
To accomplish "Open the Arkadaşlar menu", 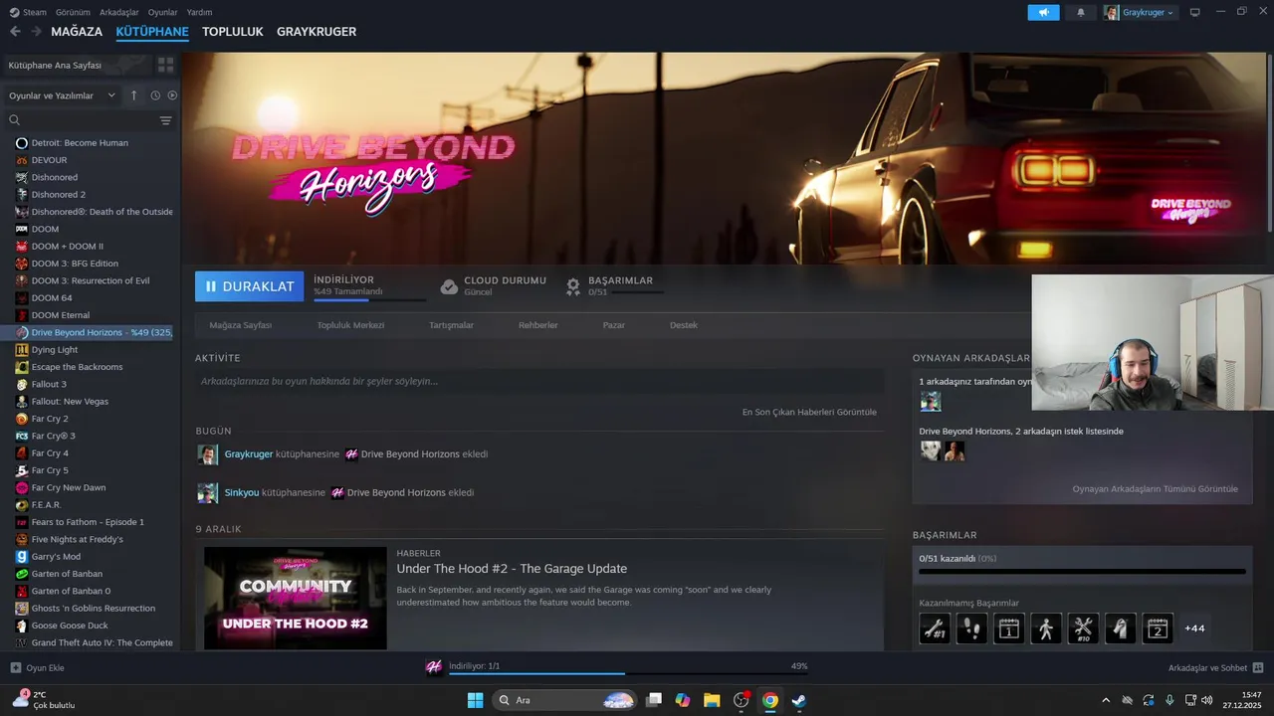I will [120, 12].
